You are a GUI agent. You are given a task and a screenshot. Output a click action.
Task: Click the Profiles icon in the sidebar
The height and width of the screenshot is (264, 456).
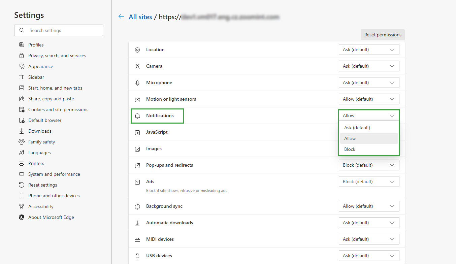tap(22, 45)
